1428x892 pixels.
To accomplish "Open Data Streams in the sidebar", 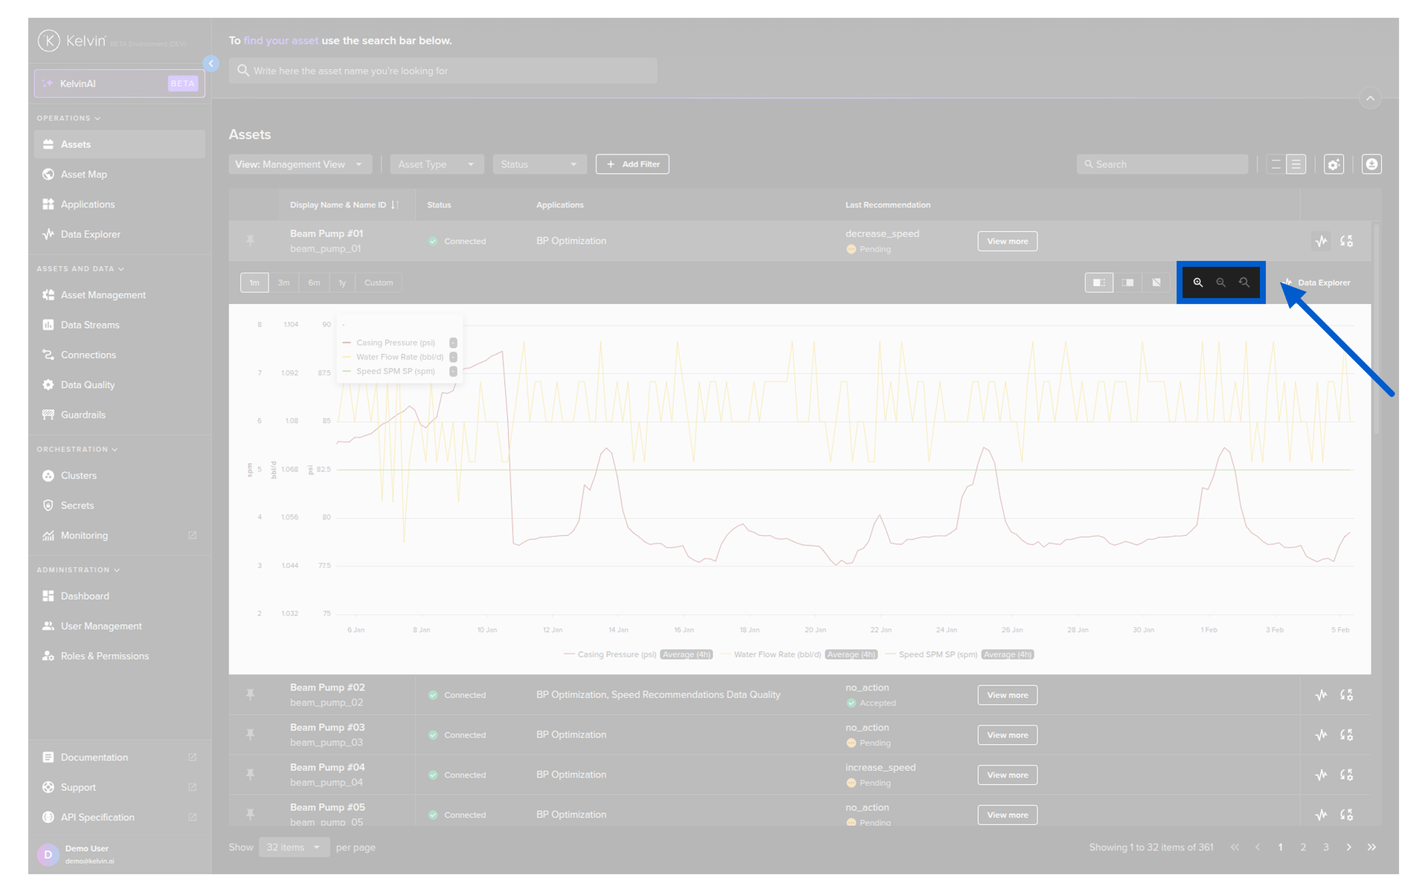I will pos(90,325).
